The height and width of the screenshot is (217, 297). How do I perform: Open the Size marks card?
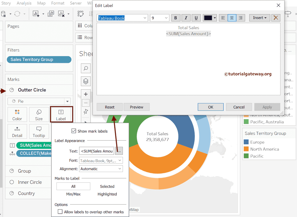point(39,115)
